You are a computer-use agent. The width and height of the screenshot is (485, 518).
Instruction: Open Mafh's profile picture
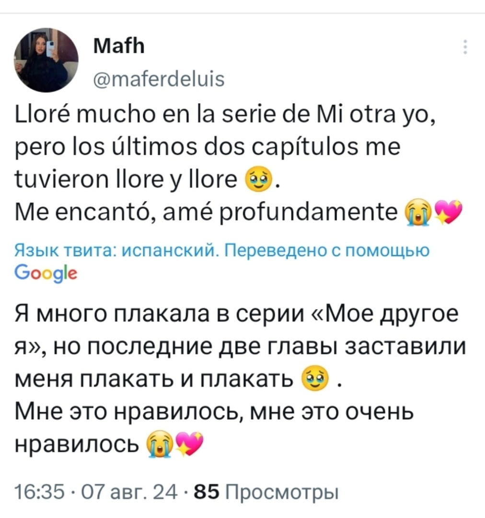(x=46, y=60)
